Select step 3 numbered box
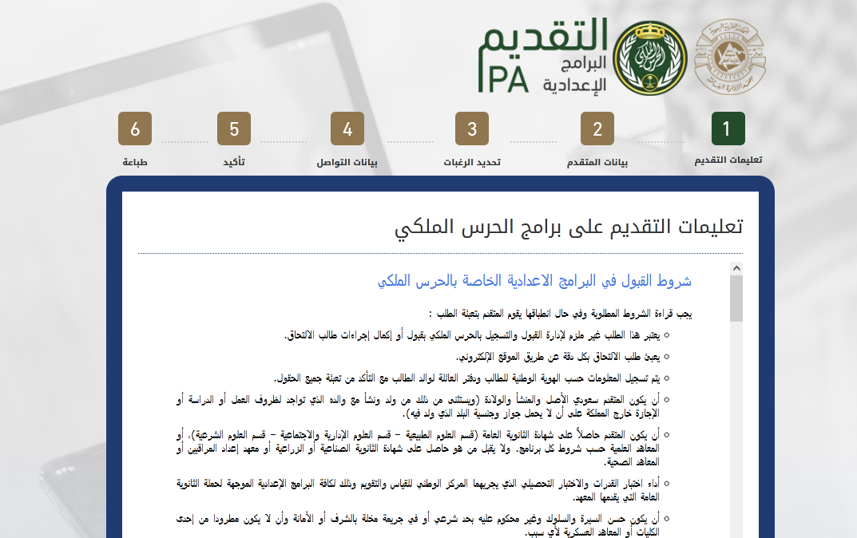Image resolution: width=857 pixels, height=538 pixels. pos(472,129)
